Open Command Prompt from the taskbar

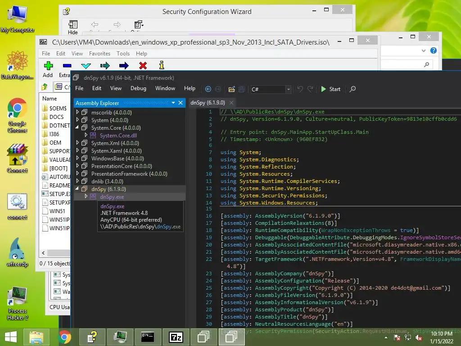pyautogui.click(x=148, y=337)
